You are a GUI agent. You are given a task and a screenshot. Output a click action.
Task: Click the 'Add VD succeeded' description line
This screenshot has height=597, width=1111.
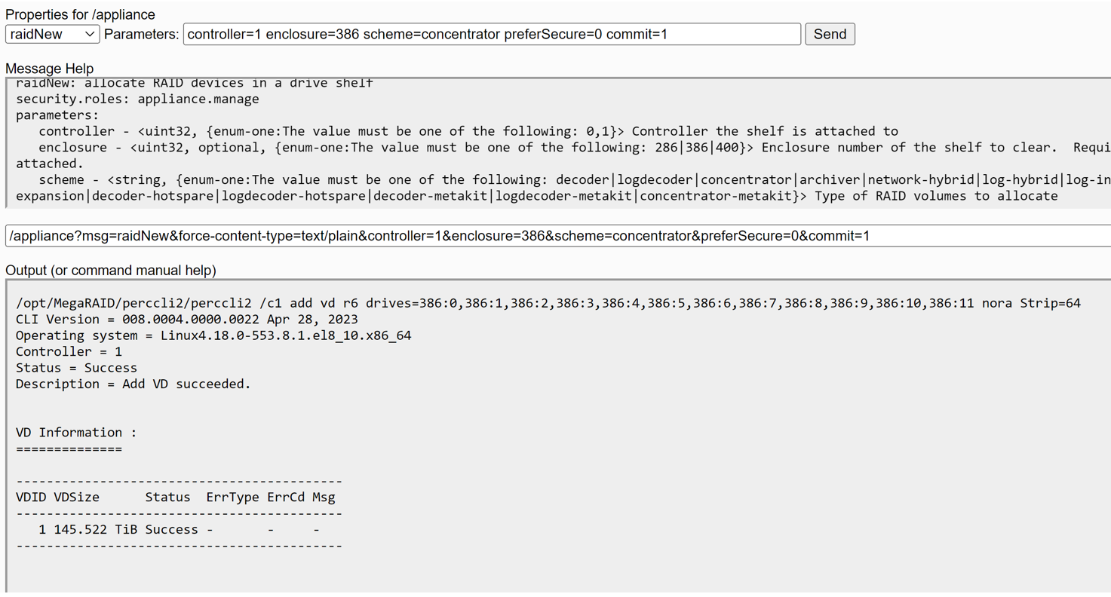[x=133, y=384]
